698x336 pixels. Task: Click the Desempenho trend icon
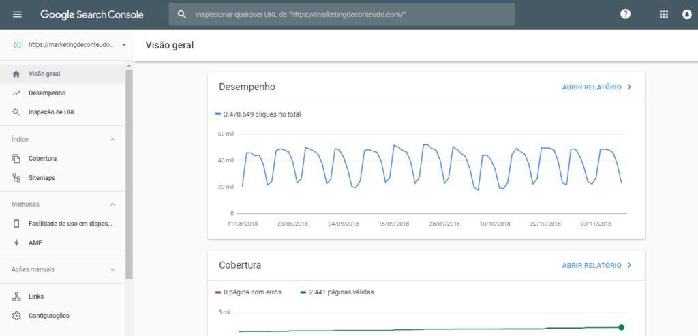pos(16,93)
